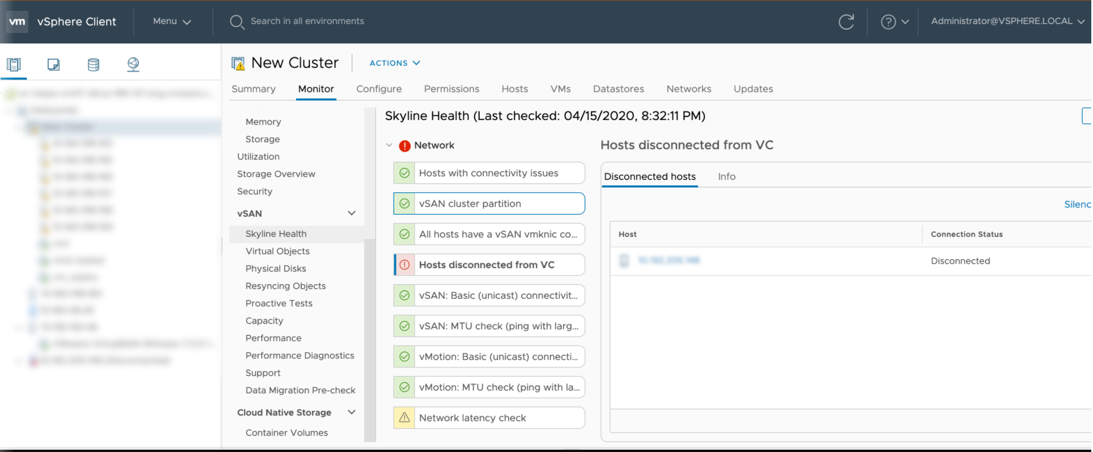Open the Menu dropdown
The height and width of the screenshot is (452, 1093).
(x=172, y=21)
